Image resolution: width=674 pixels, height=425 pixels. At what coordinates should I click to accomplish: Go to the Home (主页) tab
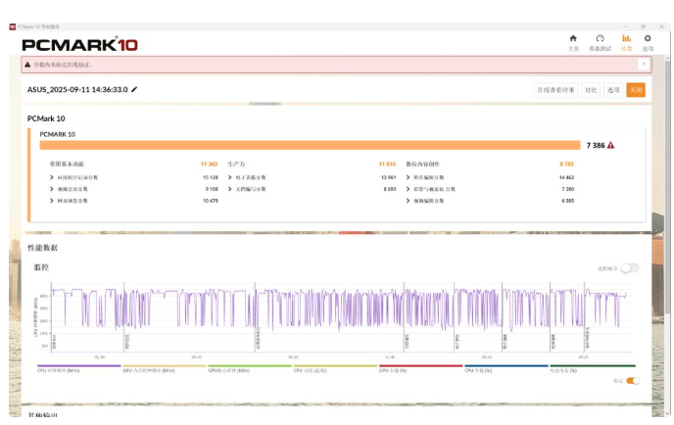click(x=573, y=43)
